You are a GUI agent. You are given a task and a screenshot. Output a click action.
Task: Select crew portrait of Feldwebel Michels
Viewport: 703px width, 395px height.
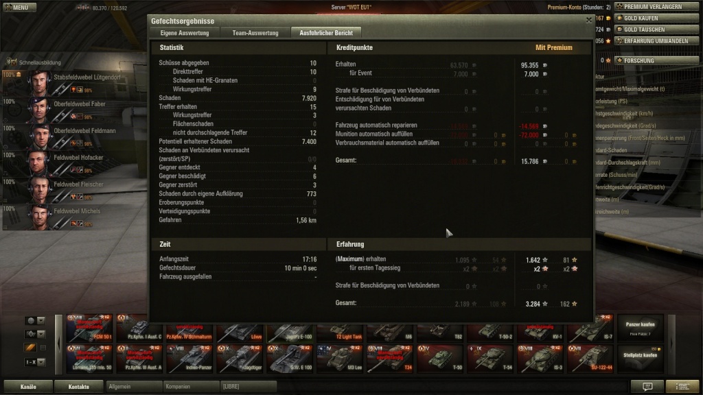pos(39,217)
